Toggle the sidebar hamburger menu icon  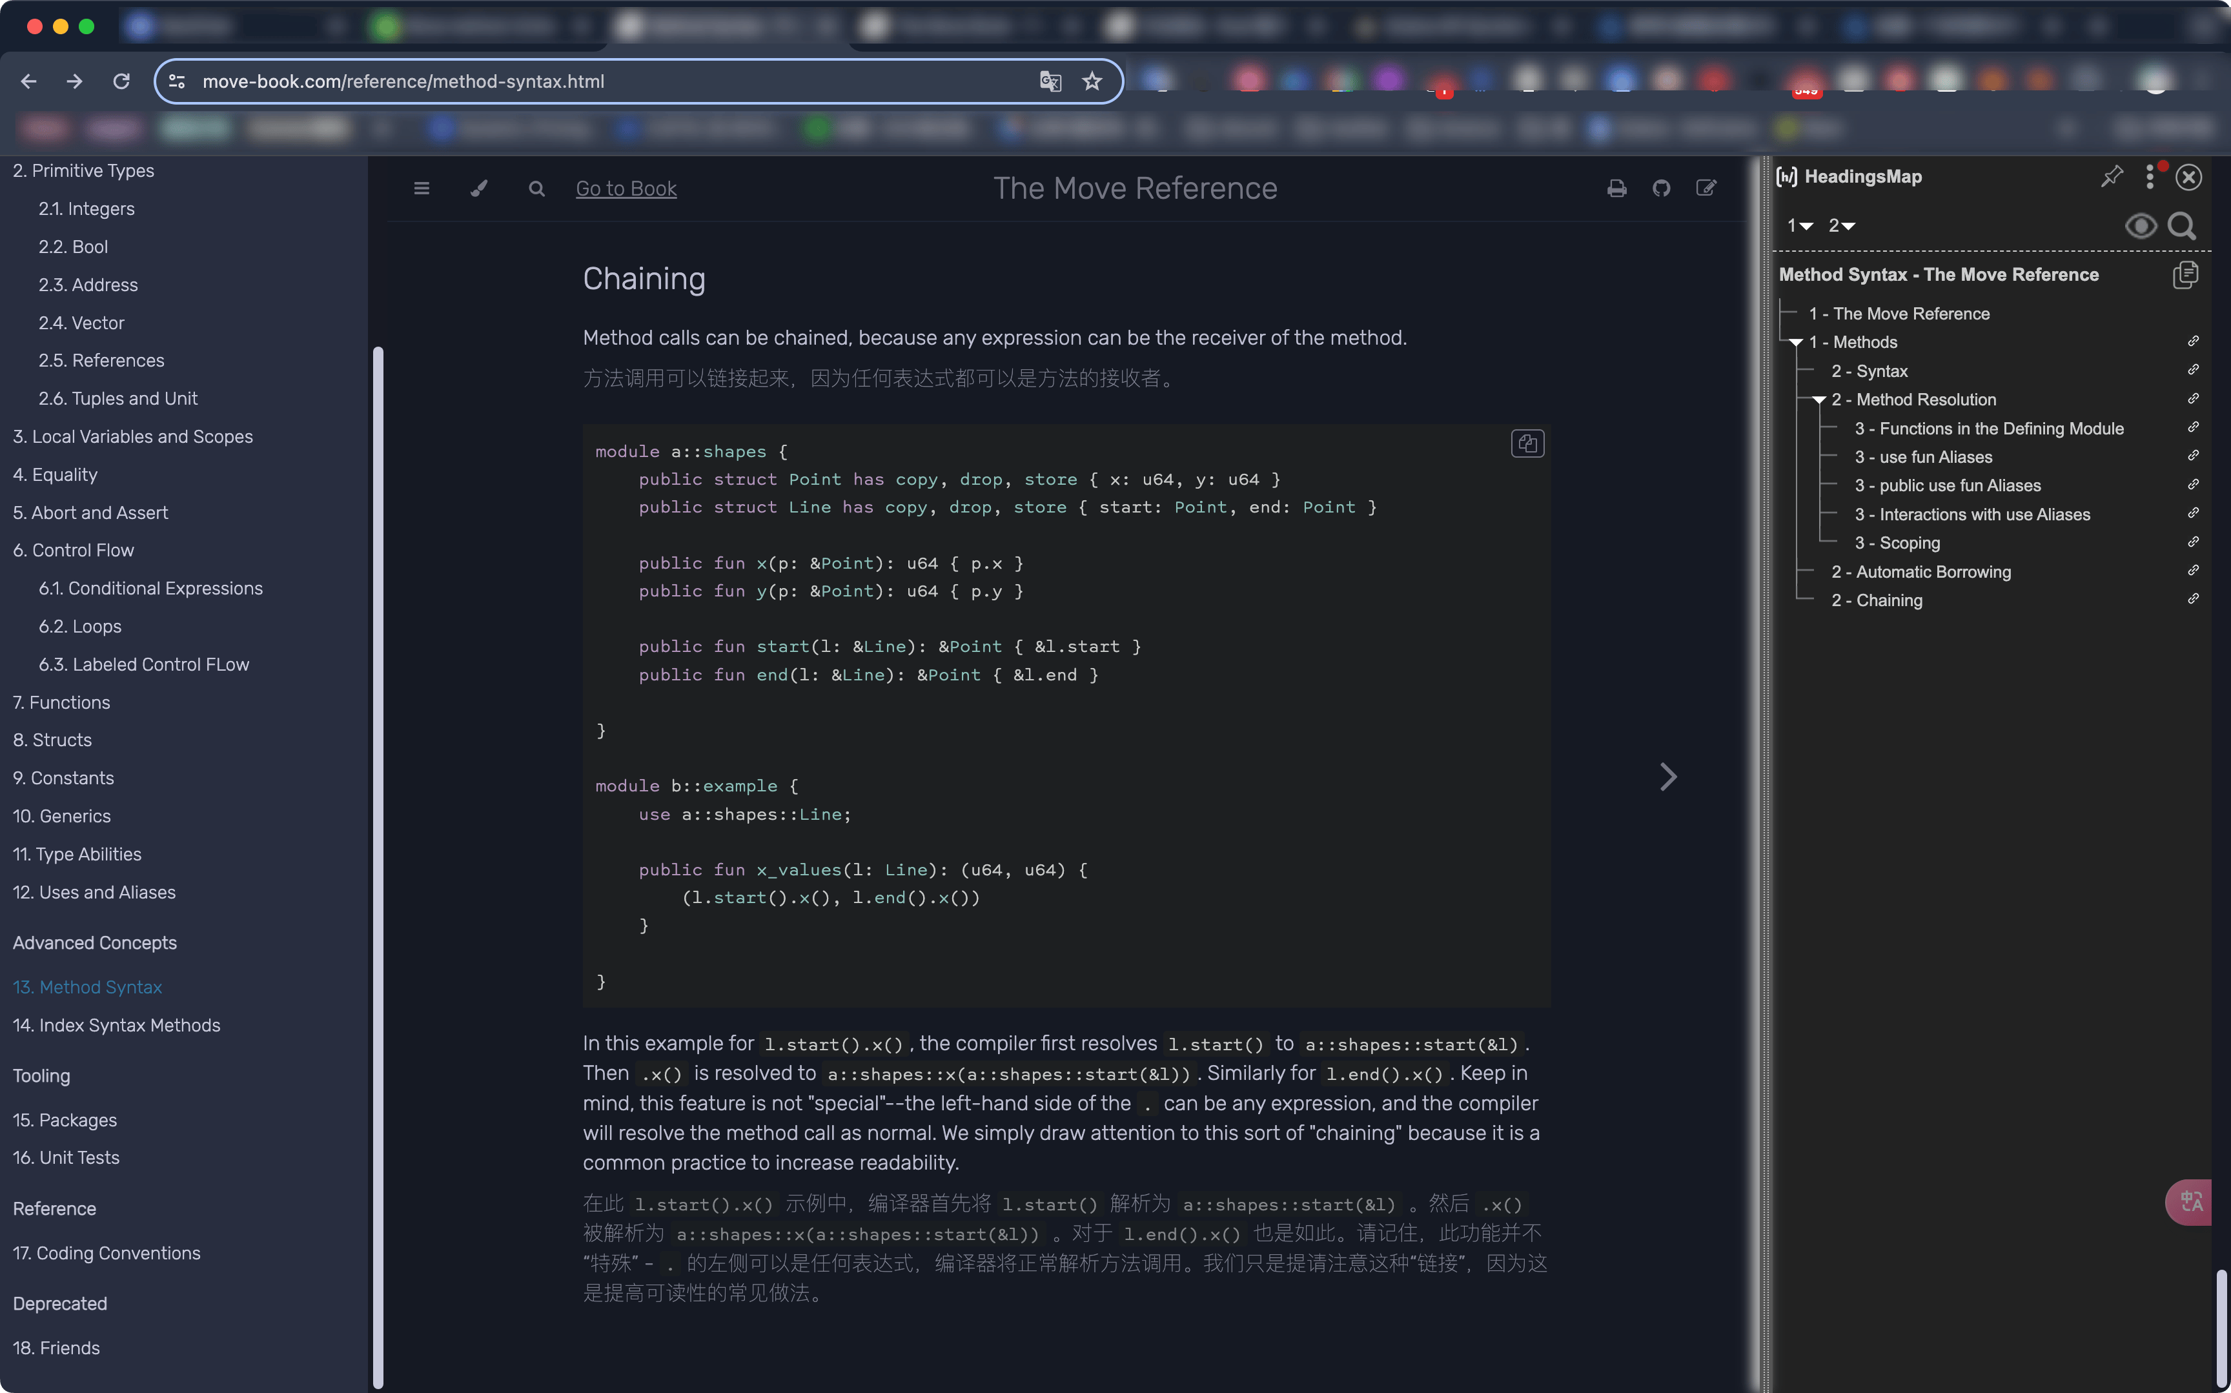[x=422, y=189]
